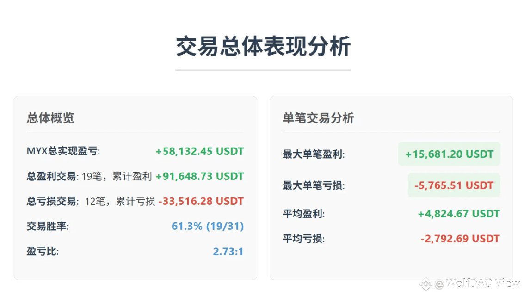The height and width of the screenshot is (296, 524).
Task: Click the -5,765.51 USDT highlighted badge
Action: pyautogui.click(x=454, y=185)
